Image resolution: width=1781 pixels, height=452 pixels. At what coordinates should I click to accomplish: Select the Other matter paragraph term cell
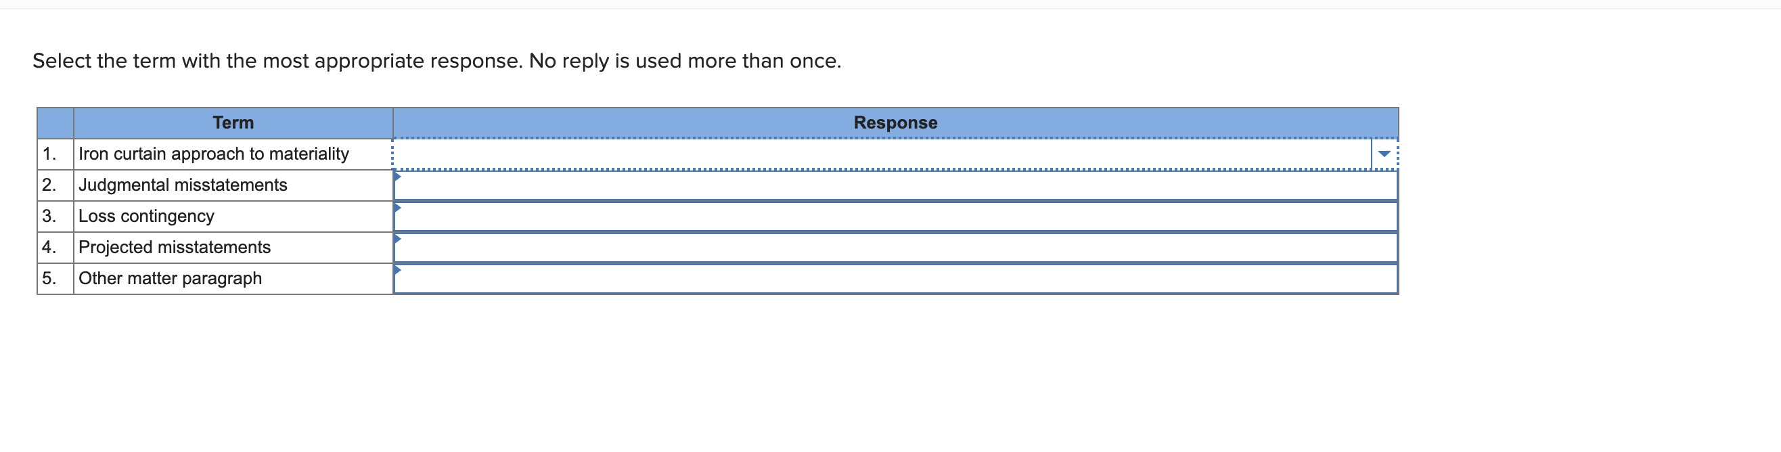coord(169,278)
